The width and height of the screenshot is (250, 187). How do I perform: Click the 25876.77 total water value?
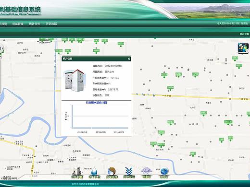click(113, 89)
